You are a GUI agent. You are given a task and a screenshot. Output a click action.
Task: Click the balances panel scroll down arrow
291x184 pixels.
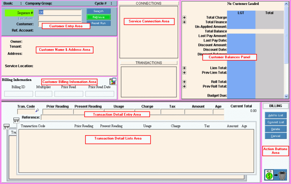pyautogui.click(x=286, y=96)
